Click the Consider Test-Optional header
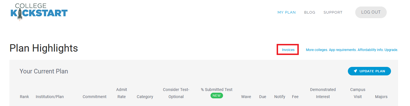 pyautogui.click(x=176, y=93)
